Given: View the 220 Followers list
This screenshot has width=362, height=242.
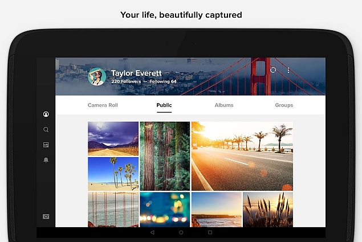Looking at the screenshot, I should (x=126, y=81).
